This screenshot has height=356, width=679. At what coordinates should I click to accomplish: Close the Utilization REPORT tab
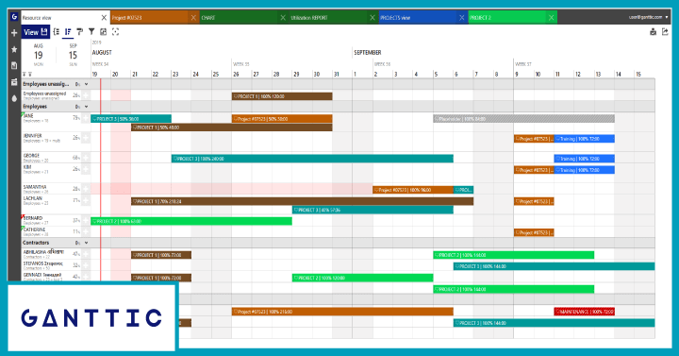pos(373,18)
